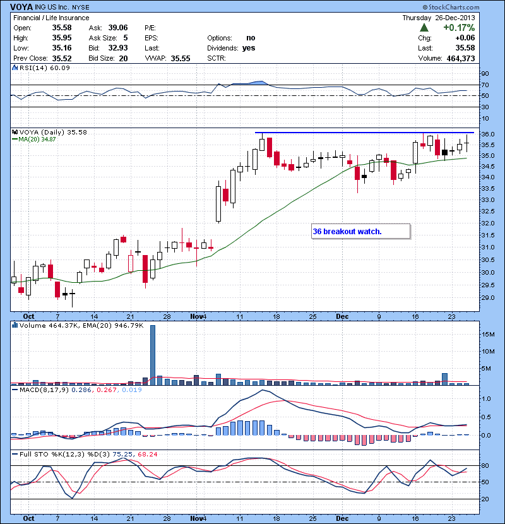The image size is (505, 524).
Task: Click 'Financial / Life Insurance' sector label
Action: [51, 18]
